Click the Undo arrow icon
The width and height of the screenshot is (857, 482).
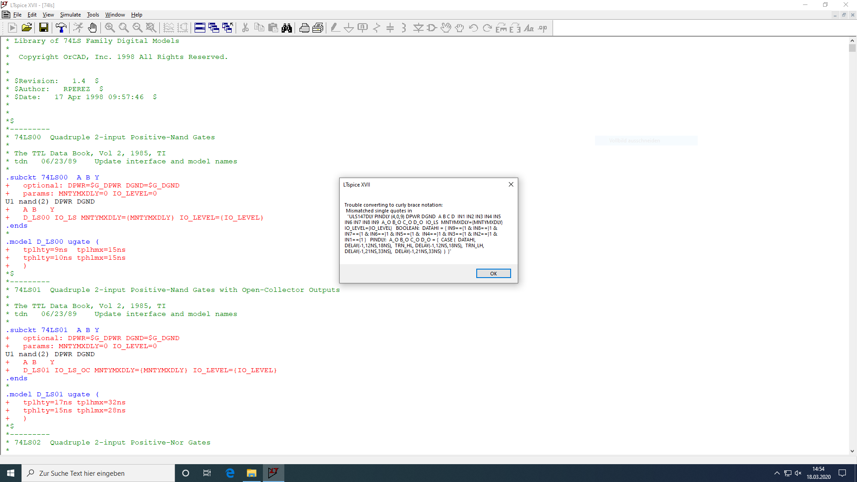pyautogui.click(x=474, y=28)
